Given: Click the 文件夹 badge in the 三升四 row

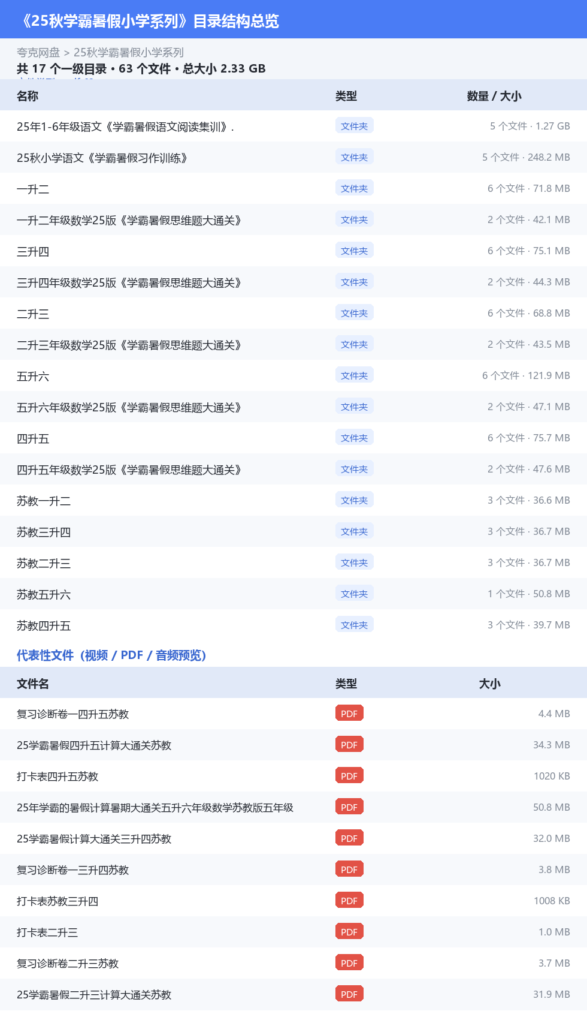Looking at the screenshot, I should tap(355, 251).
